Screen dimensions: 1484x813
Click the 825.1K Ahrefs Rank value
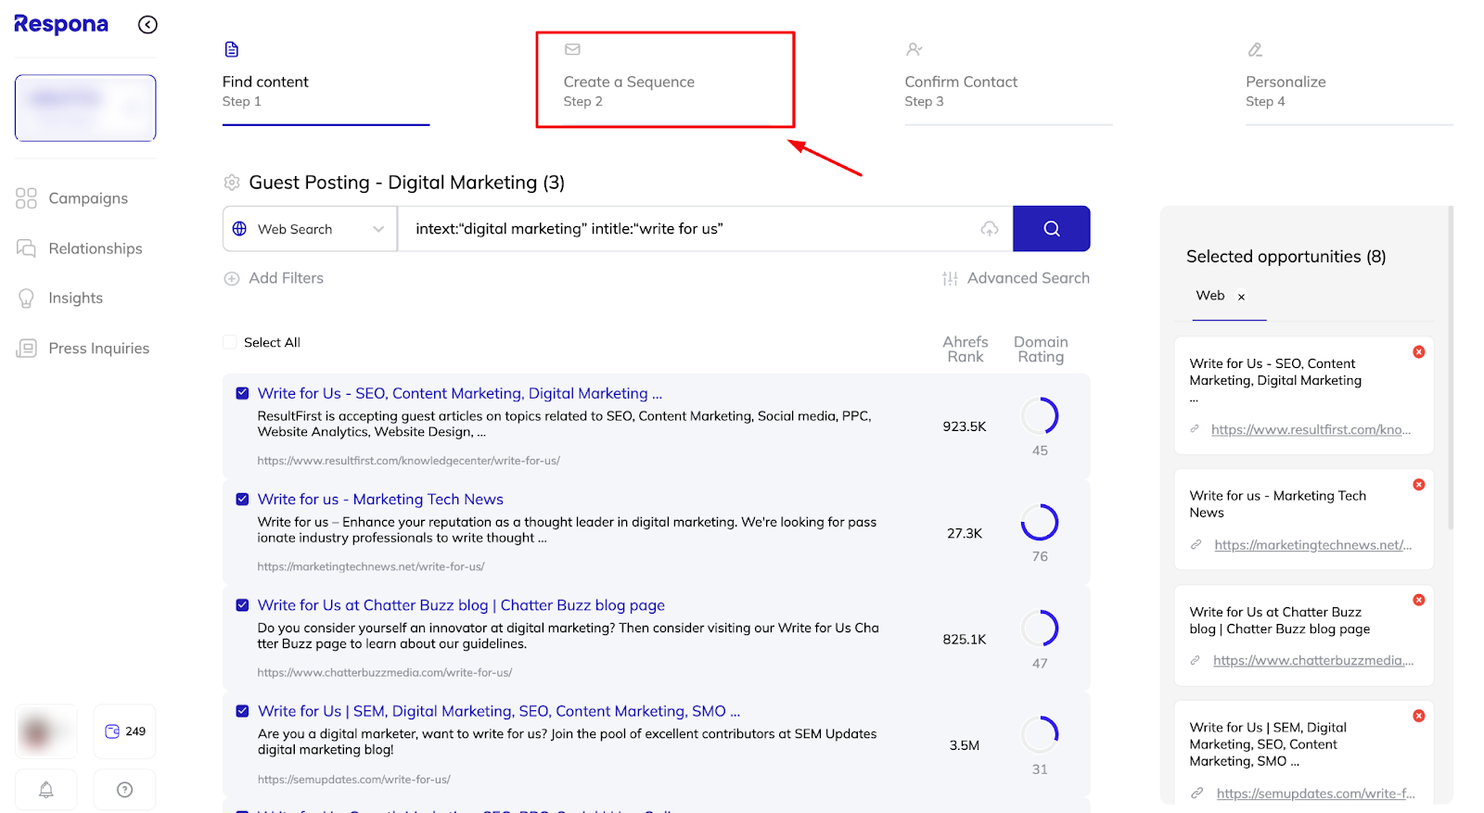coord(965,640)
